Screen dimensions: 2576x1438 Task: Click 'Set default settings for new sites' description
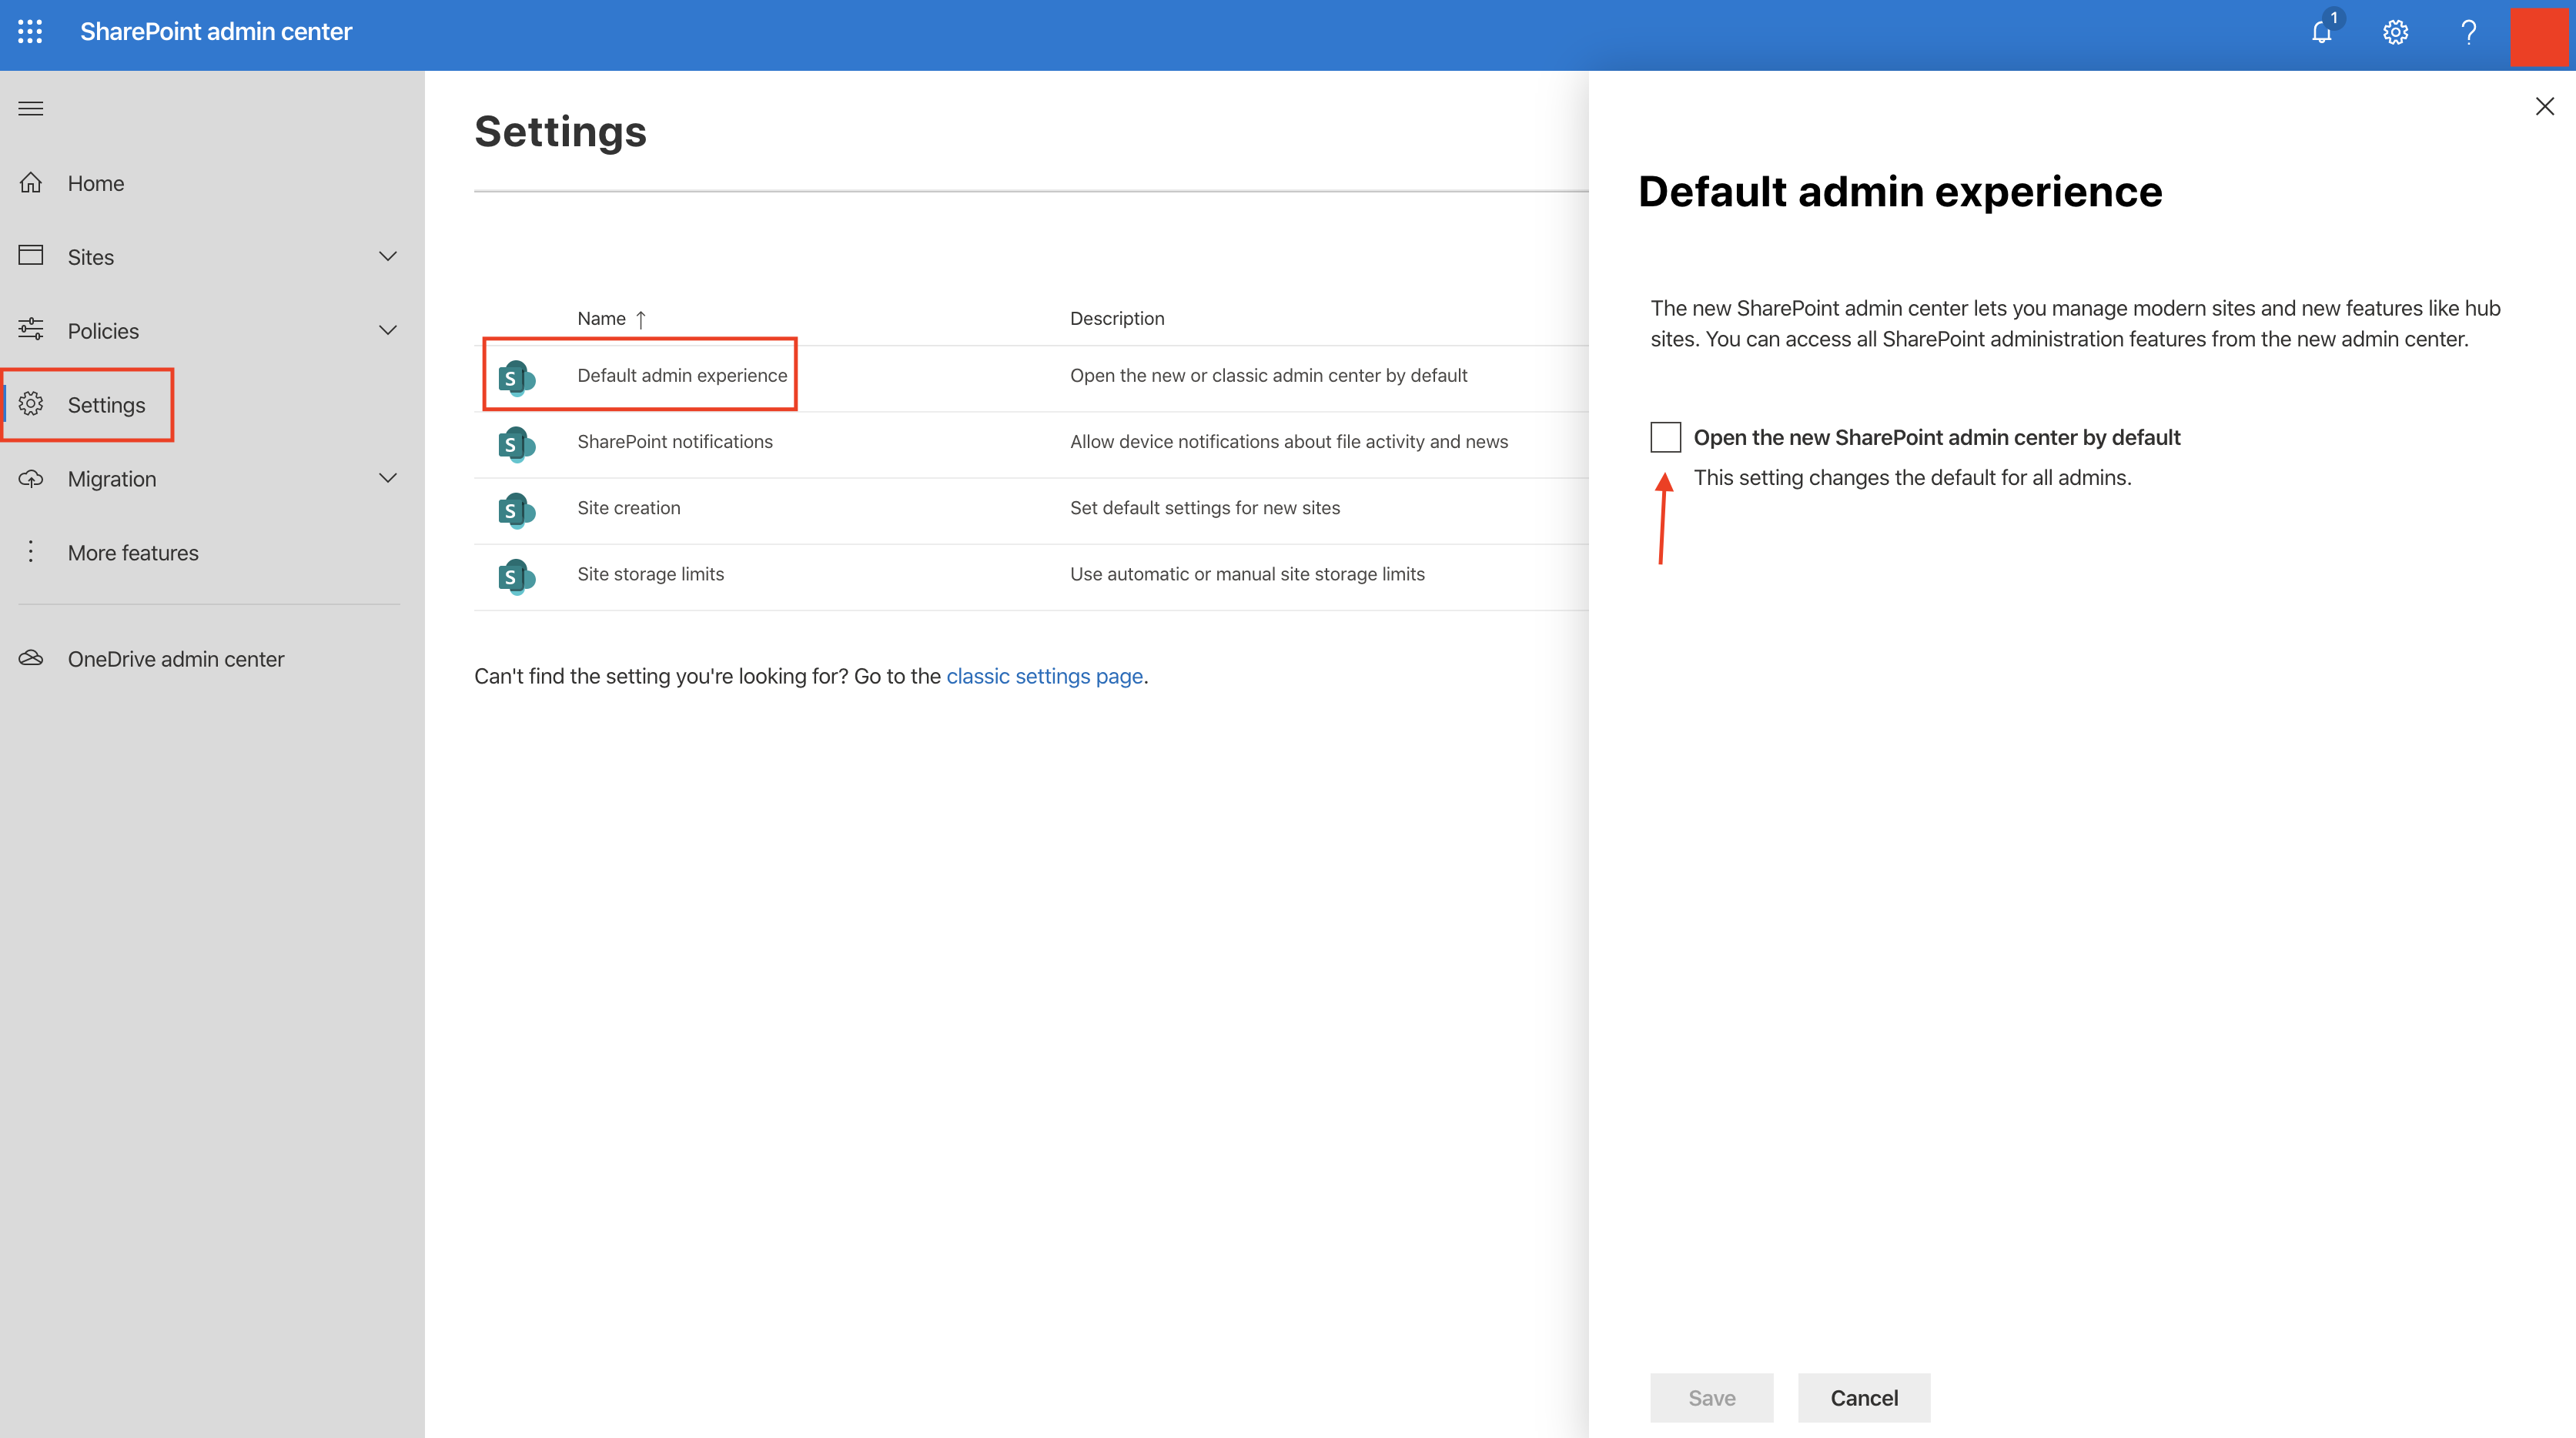pos(1205,508)
